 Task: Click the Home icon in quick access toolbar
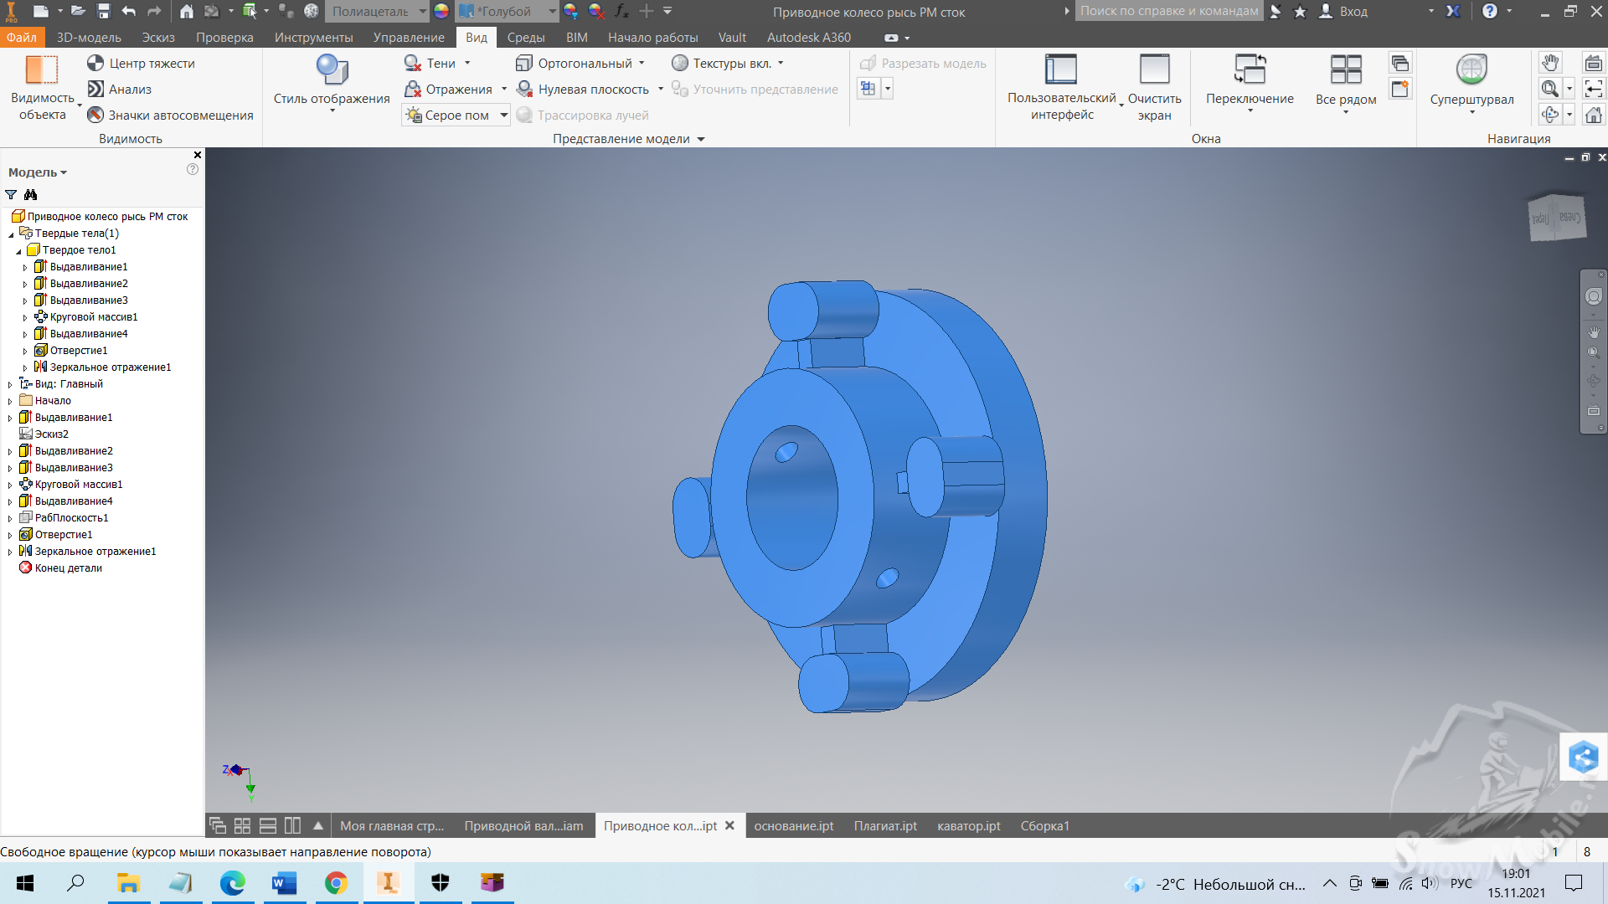pos(187,12)
